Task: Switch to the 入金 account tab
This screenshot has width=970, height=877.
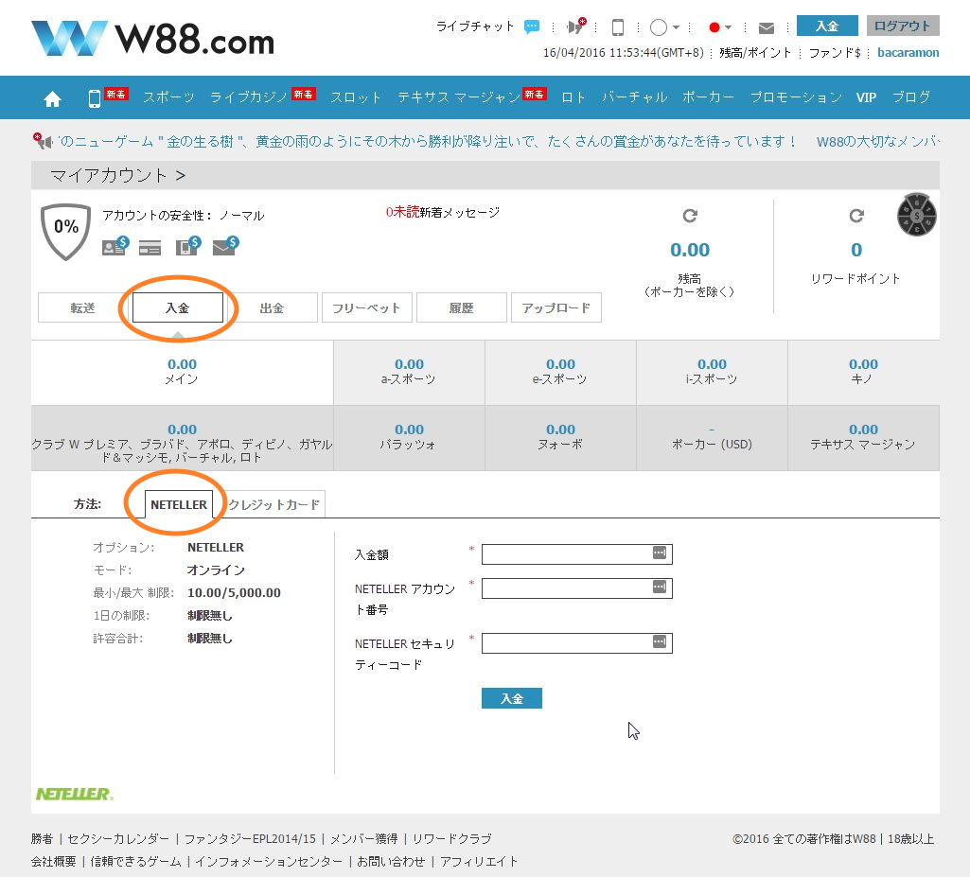Action: point(178,307)
